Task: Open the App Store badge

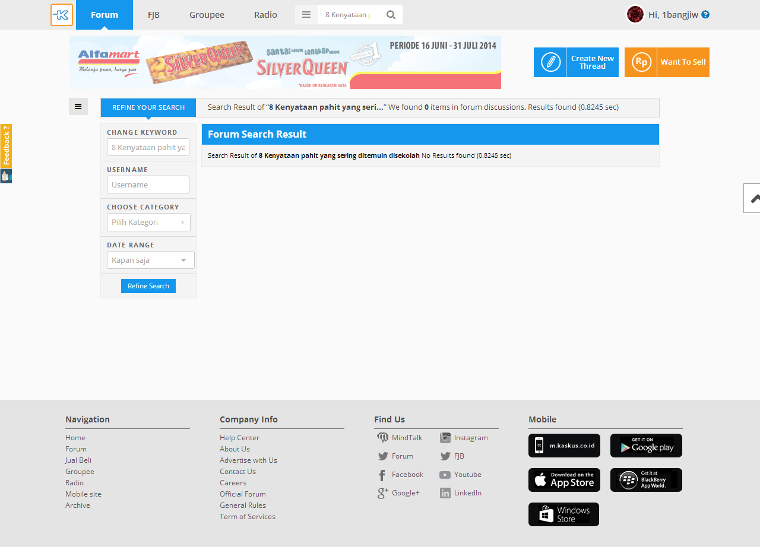Action: (564, 480)
